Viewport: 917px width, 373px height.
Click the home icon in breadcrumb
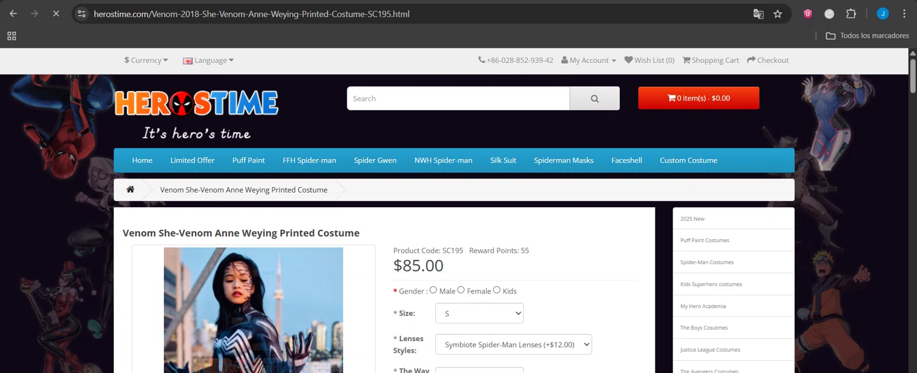tap(130, 190)
